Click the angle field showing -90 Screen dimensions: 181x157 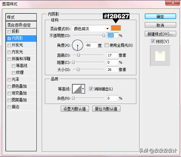coord(91,45)
